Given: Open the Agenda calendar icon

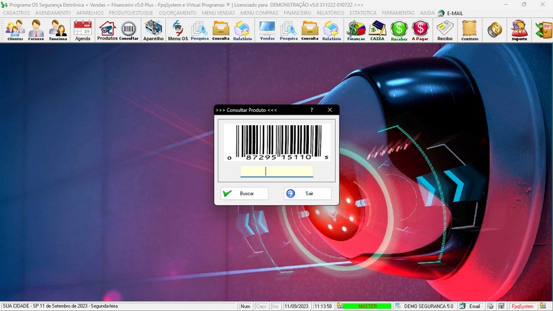Looking at the screenshot, I should pos(83,30).
